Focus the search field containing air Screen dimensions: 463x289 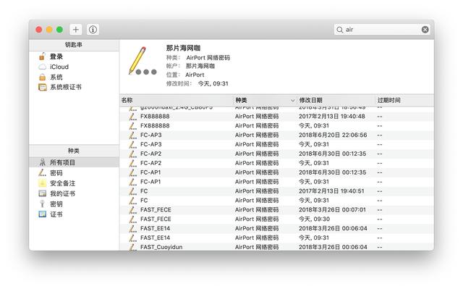(381, 30)
